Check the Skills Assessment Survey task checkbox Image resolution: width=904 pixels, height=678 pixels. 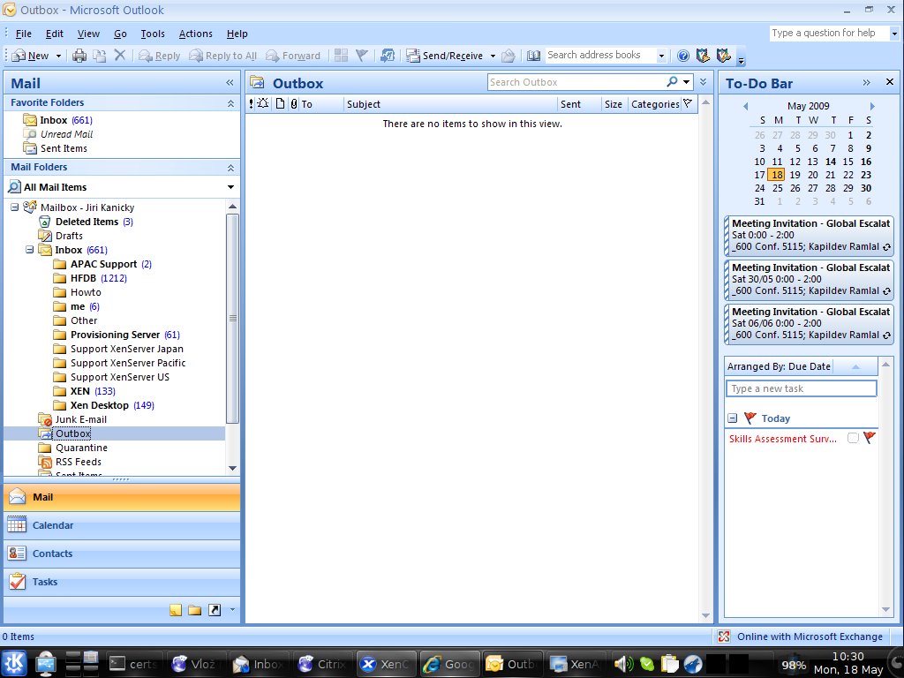tap(853, 438)
